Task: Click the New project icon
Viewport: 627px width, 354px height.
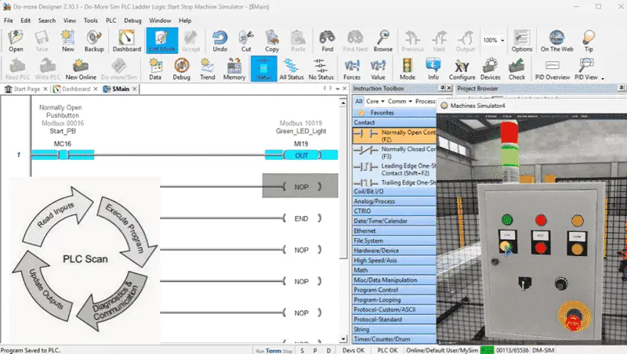Action: [x=67, y=41]
